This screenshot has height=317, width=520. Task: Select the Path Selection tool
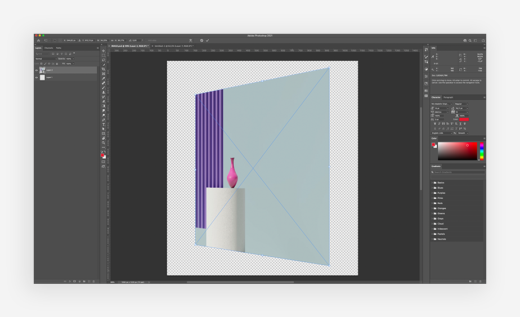click(x=104, y=129)
